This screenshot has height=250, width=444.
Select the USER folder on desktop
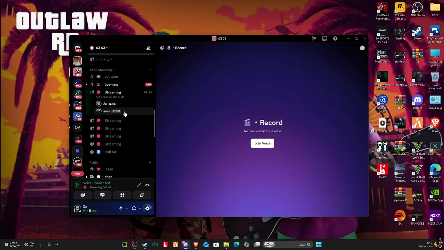tap(435, 10)
